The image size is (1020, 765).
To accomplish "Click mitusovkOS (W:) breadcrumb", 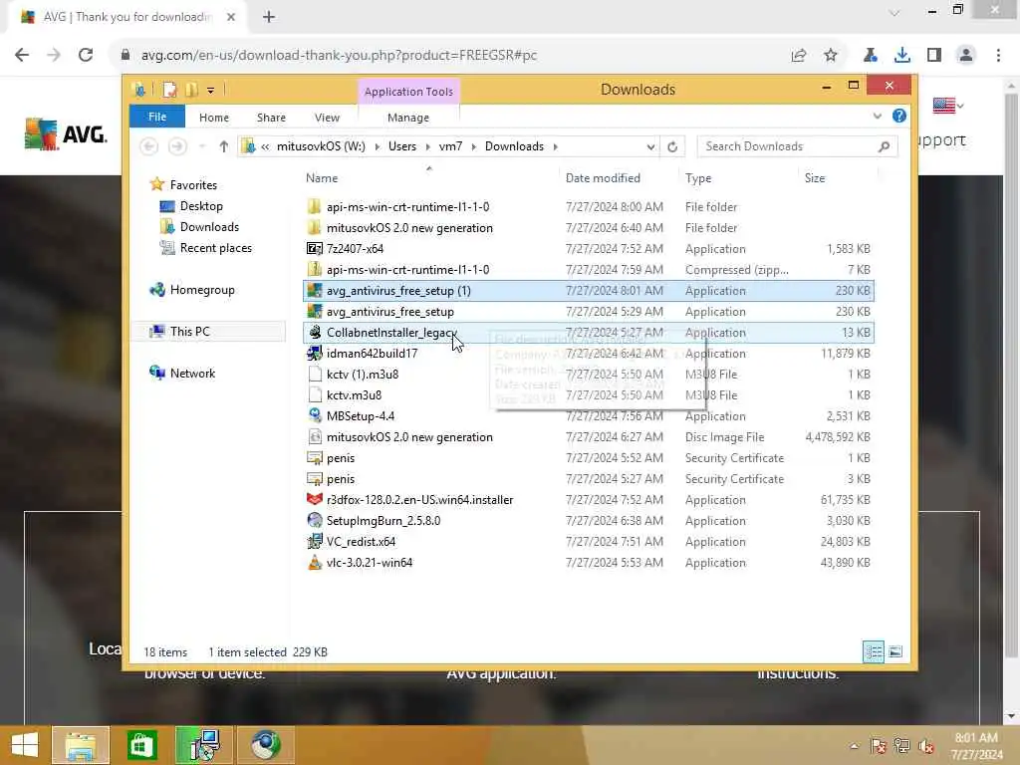I will click(x=322, y=146).
